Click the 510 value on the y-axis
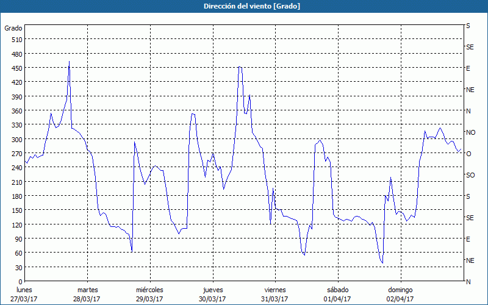Image resolution: width=488 pixels, height=305 pixels. point(15,40)
